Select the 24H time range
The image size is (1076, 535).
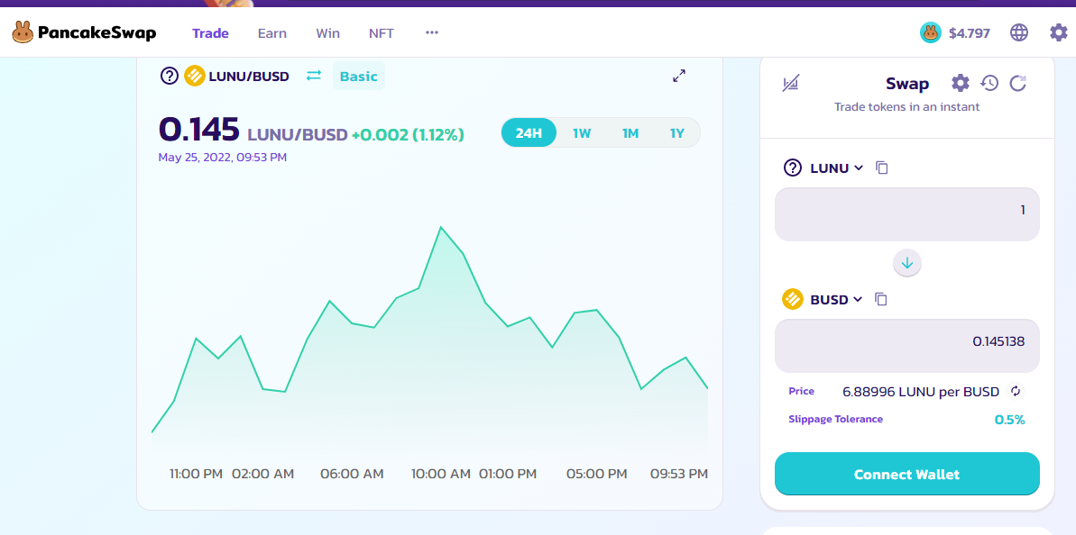pyautogui.click(x=529, y=133)
